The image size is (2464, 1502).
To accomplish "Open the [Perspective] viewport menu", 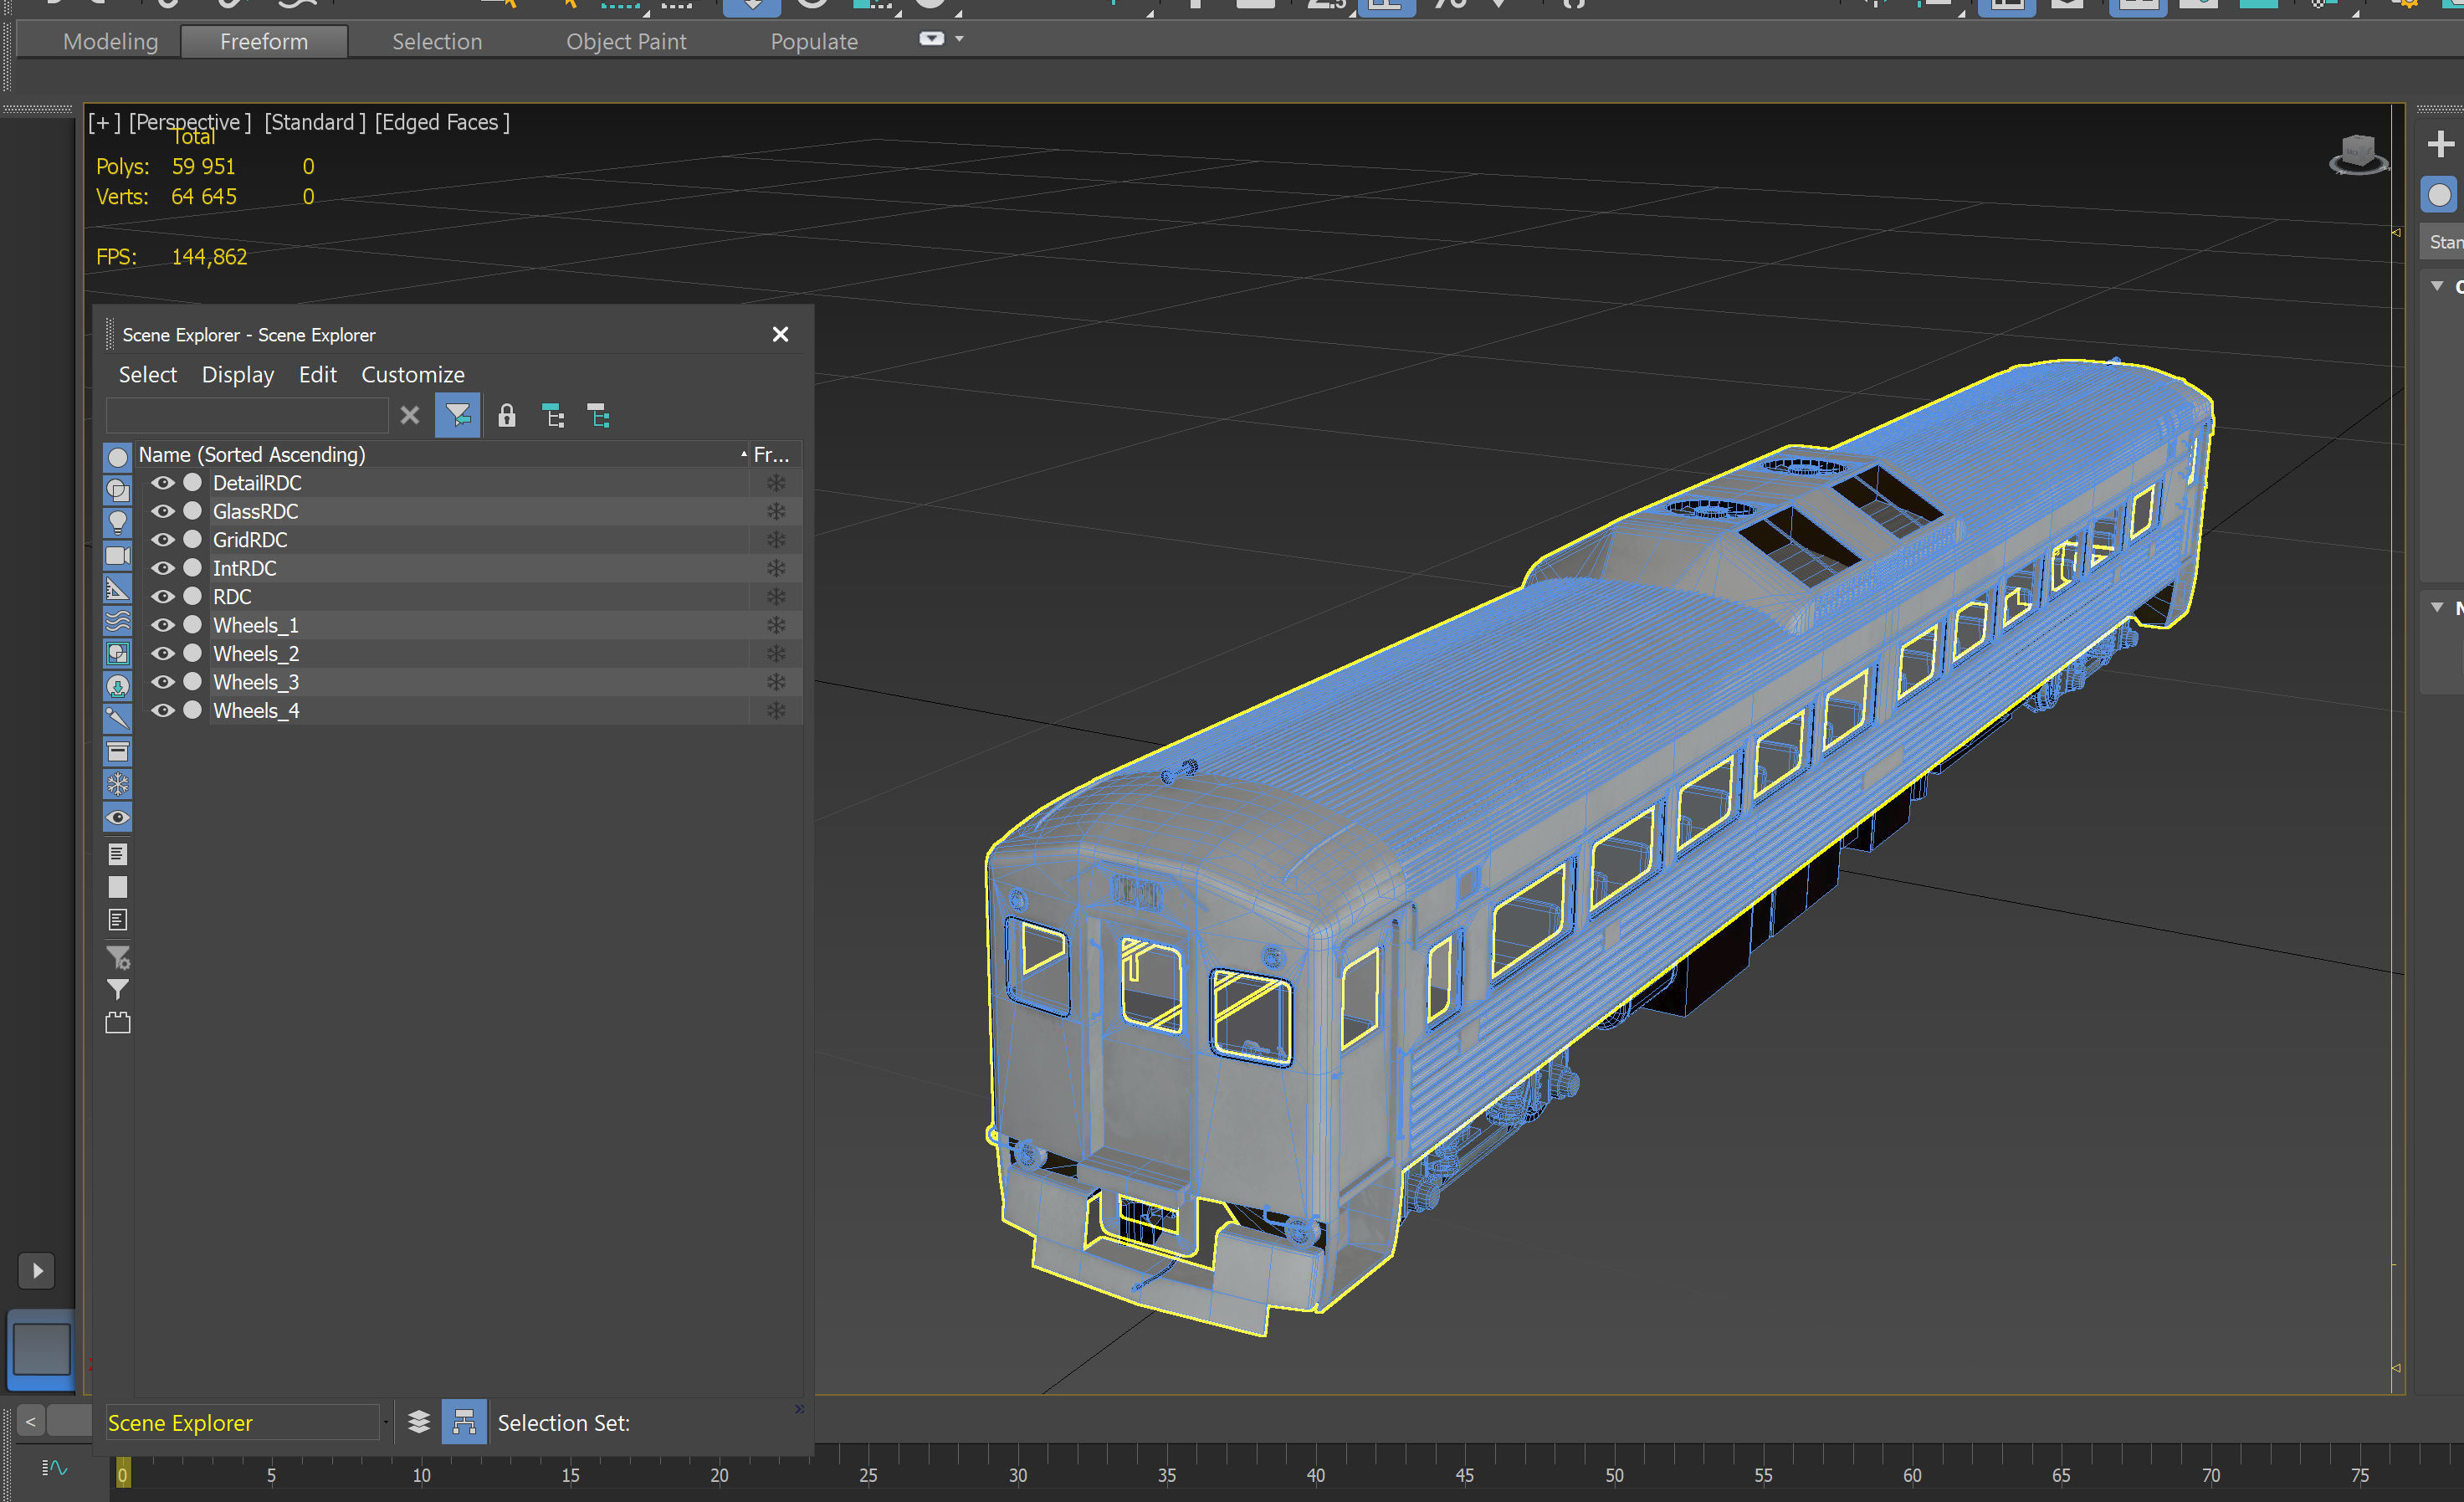I will [x=190, y=122].
